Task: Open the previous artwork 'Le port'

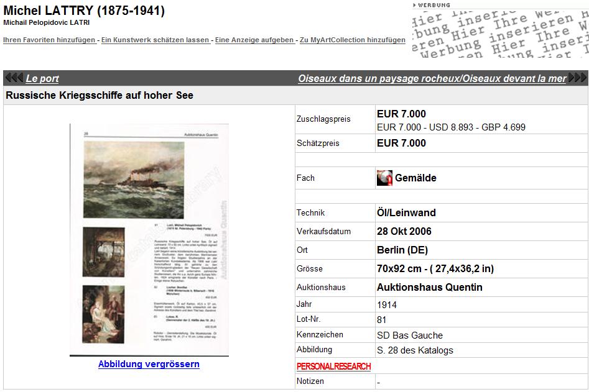Action: pos(42,78)
